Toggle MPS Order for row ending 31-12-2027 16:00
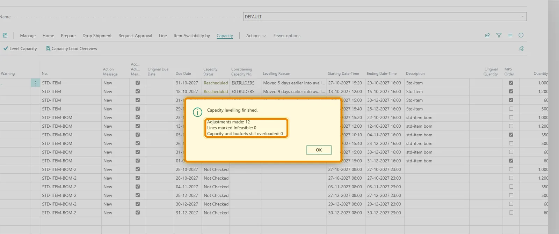 511,161
